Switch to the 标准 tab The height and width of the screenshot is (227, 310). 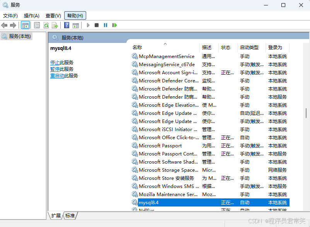point(70,215)
